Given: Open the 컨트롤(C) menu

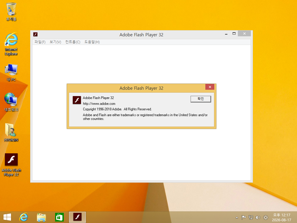Looking at the screenshot, I should coord(73,42).
